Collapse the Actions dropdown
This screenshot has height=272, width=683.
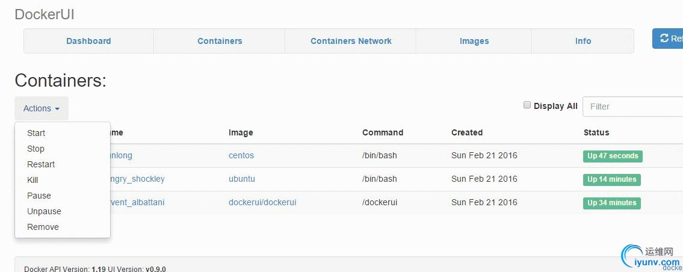pyautogui.click(x=42, y=108)
